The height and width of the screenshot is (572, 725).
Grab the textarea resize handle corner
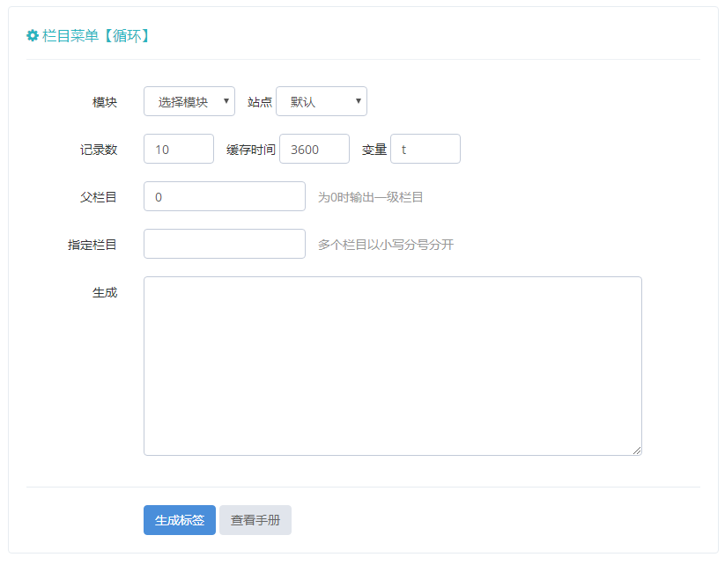click(x=637, y=451)
